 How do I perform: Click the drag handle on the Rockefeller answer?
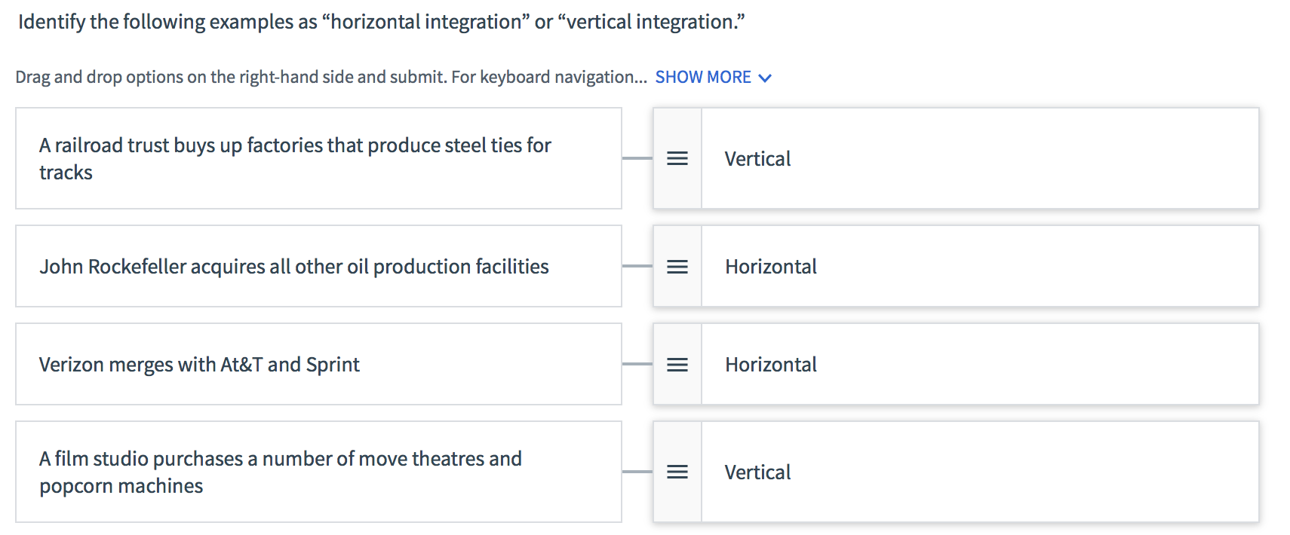click(x=677, y=267)
